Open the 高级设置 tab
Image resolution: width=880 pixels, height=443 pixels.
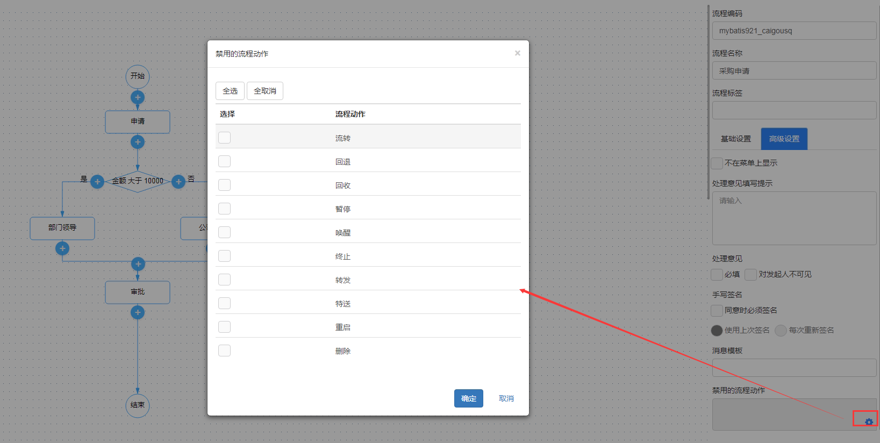click(x=784, y=139)
